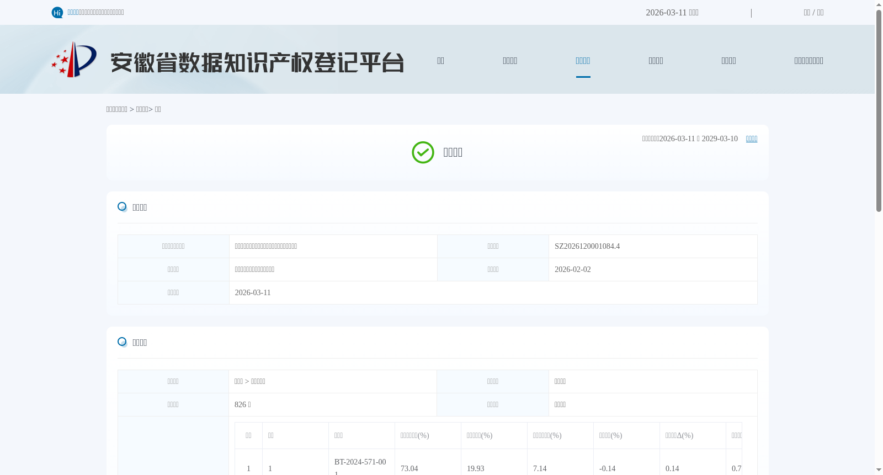883x475 pixels.
Task: Select the cell value 73.04
Action: (x=409, y=469)
